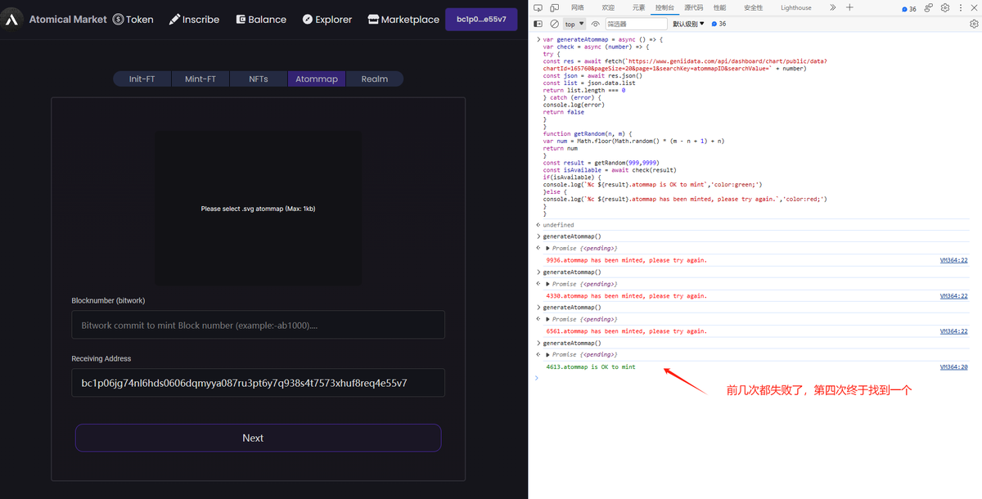Open DevTools settings gear in the tab bar
Screen dimensions: 982x499
[945, 7]
